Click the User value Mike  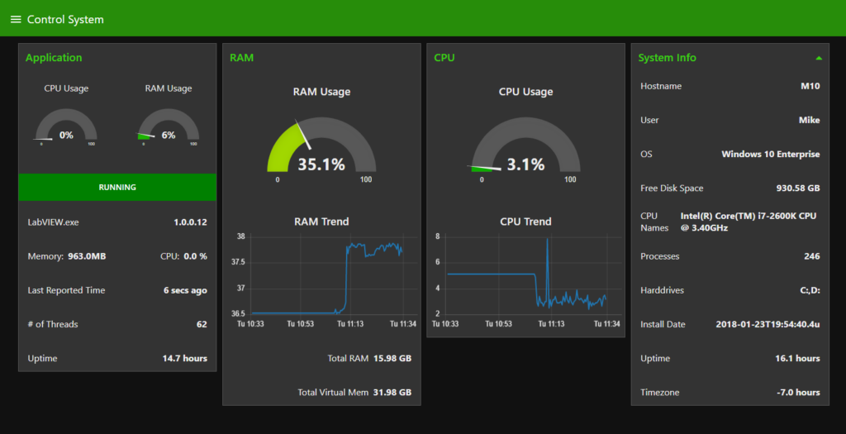point(810,121)
